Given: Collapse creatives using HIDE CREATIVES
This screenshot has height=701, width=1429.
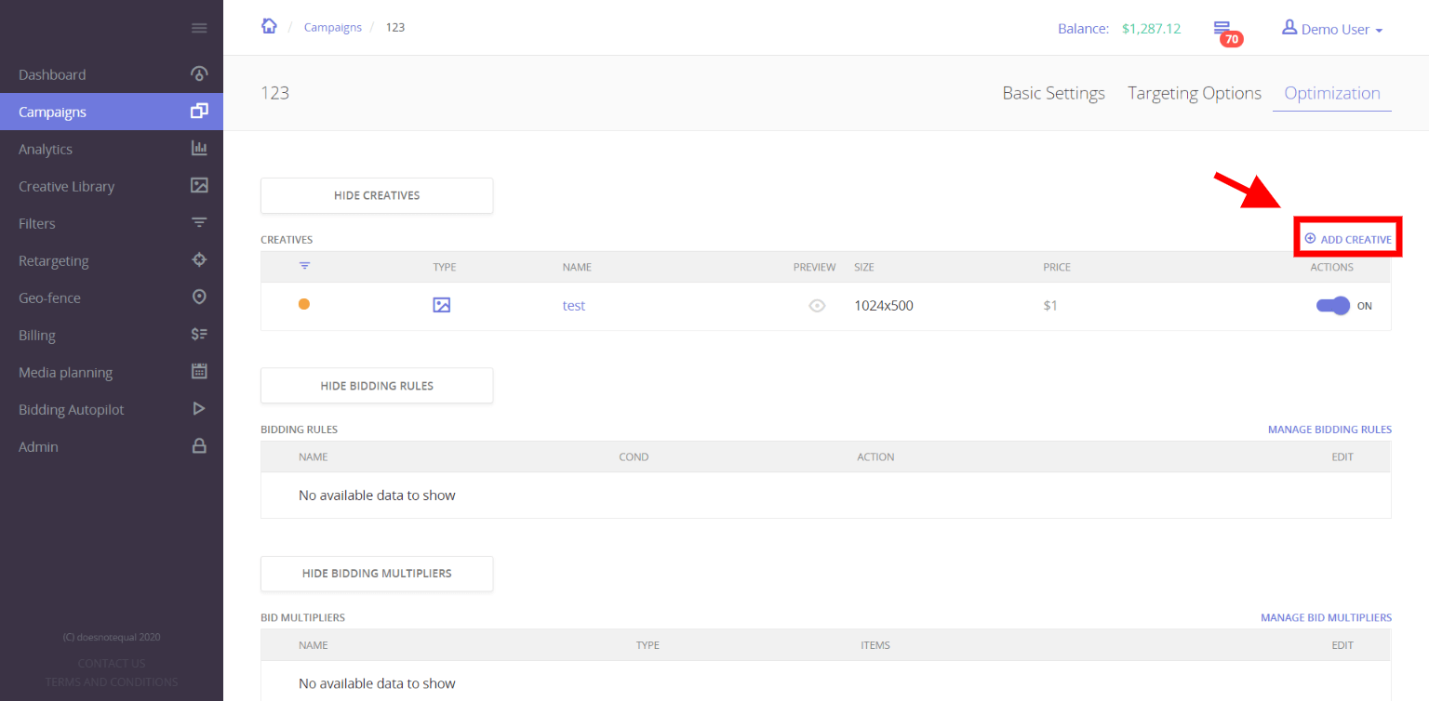Looking at the screenshot, I should pos(376,195).
